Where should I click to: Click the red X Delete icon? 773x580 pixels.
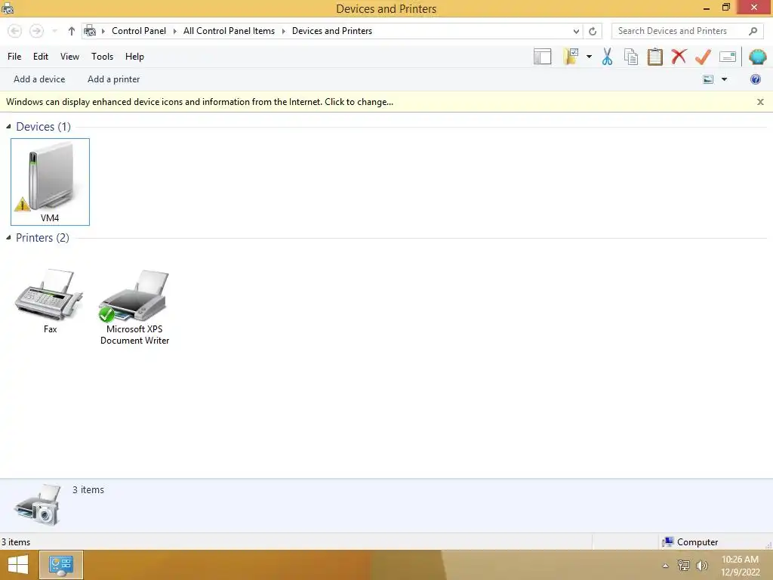point(679,57)
